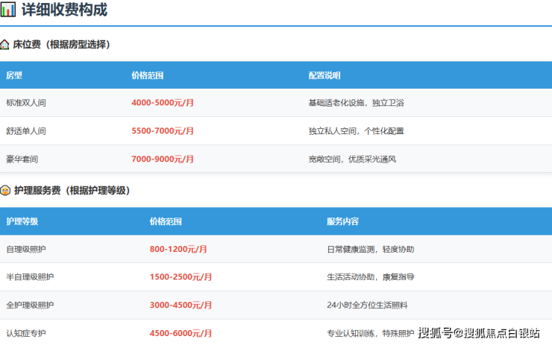
Task: Select the 自理级照护 care level cell
Action: 26,249
